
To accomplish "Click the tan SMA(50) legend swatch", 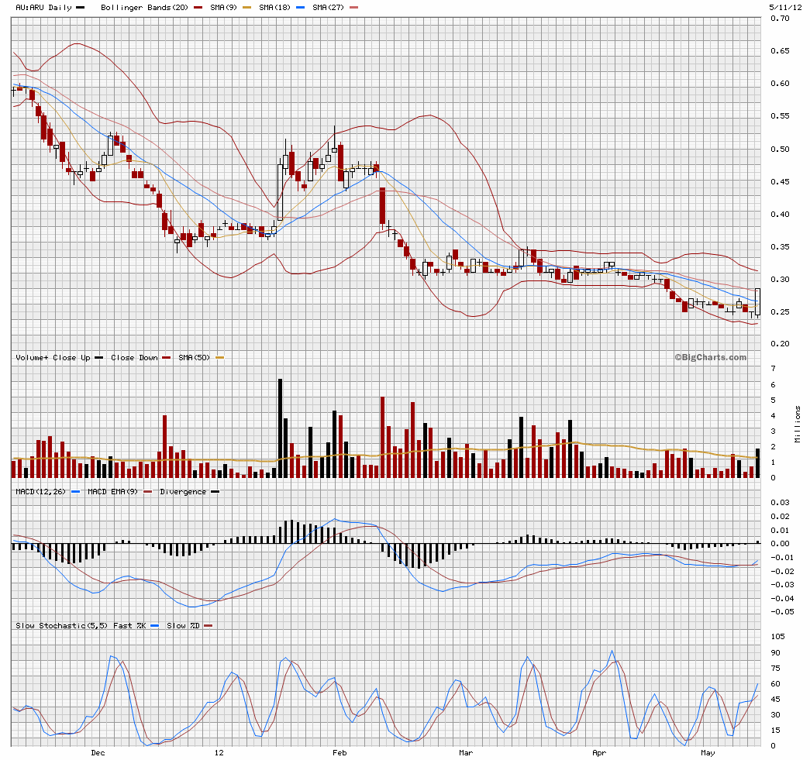I will (x=220, y=357).
